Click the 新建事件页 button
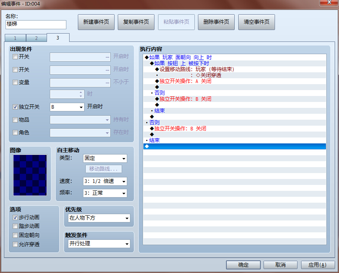The image size is (339, 273). tap(96, 22)
